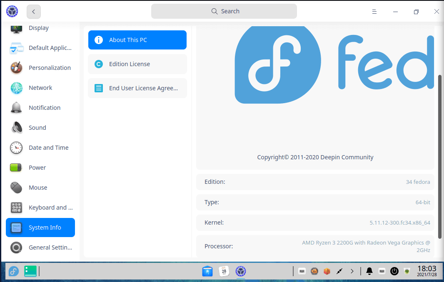Click the Search input field
This screenshot has width=444, height=282.
click(224, 11)
